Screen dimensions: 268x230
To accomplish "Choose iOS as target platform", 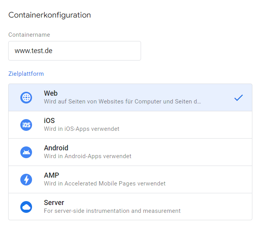I will pos(49,121).
